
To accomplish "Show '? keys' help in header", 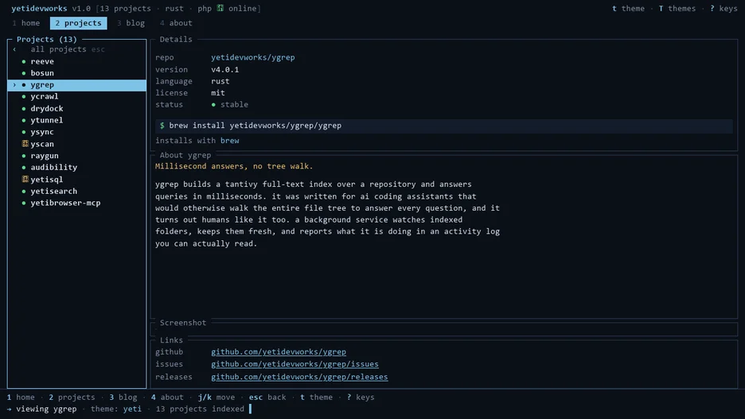I will tap(724, 9).
